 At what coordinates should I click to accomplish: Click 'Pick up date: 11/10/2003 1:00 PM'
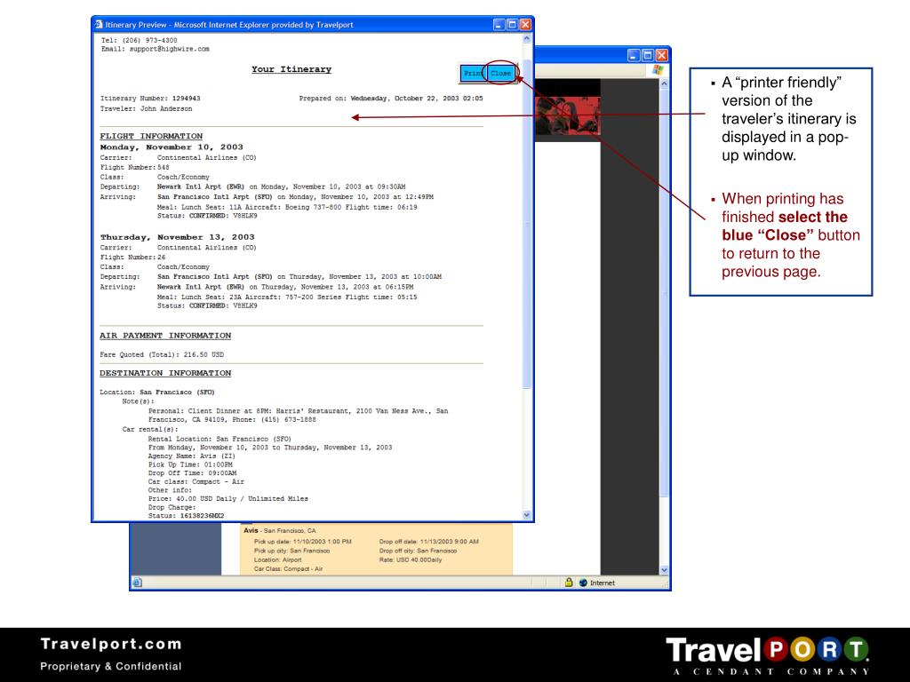(302, 541)
